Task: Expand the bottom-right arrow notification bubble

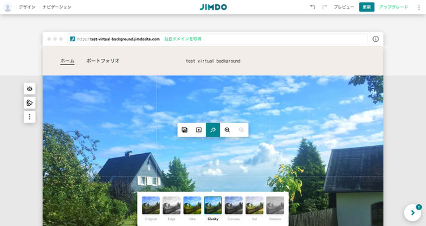Action: point(413,213)
